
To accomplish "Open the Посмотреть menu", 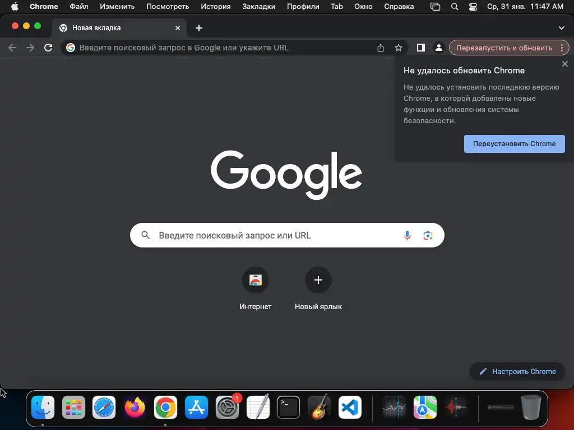I will point(168,7).
